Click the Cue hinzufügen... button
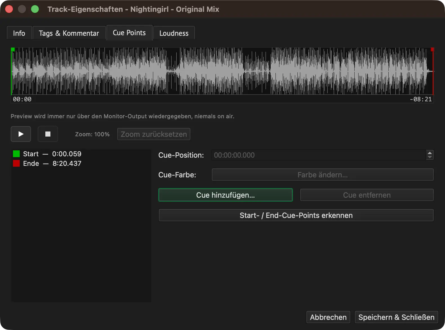The image size is (445, 330). (x=226, y=195)
